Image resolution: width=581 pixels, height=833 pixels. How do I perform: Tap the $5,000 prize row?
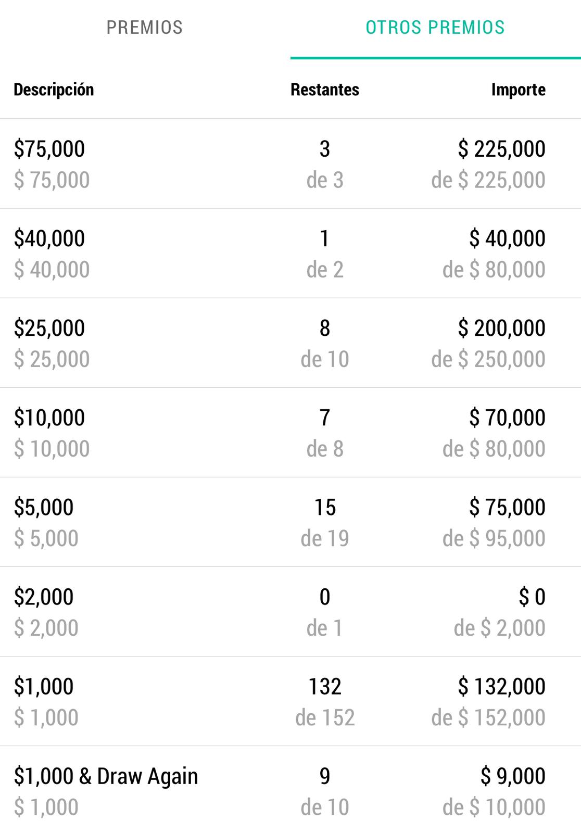click(290, 522)
